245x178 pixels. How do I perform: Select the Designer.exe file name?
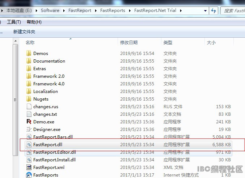click(47, 130)
